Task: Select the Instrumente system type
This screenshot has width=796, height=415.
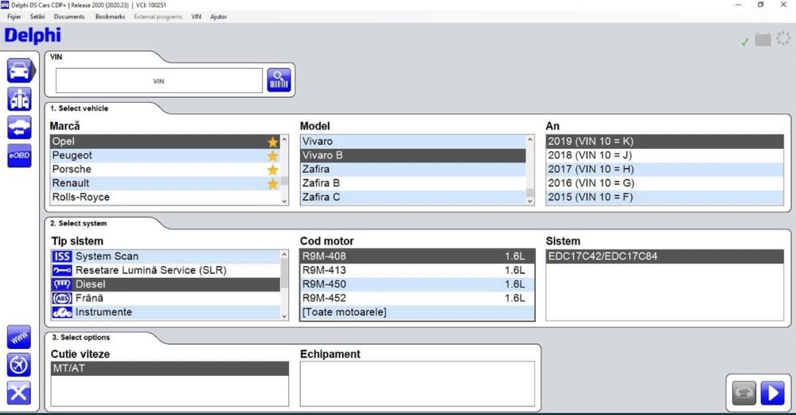Action: coord(165,312)
